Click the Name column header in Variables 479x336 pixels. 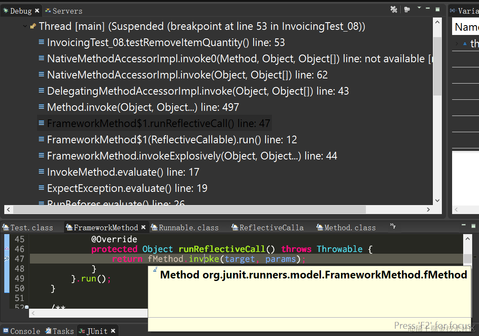(466, 27)
